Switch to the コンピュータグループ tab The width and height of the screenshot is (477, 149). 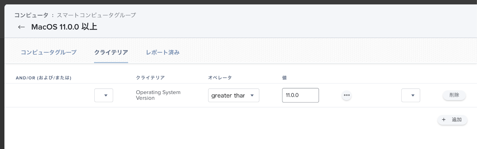click(48, 52)
